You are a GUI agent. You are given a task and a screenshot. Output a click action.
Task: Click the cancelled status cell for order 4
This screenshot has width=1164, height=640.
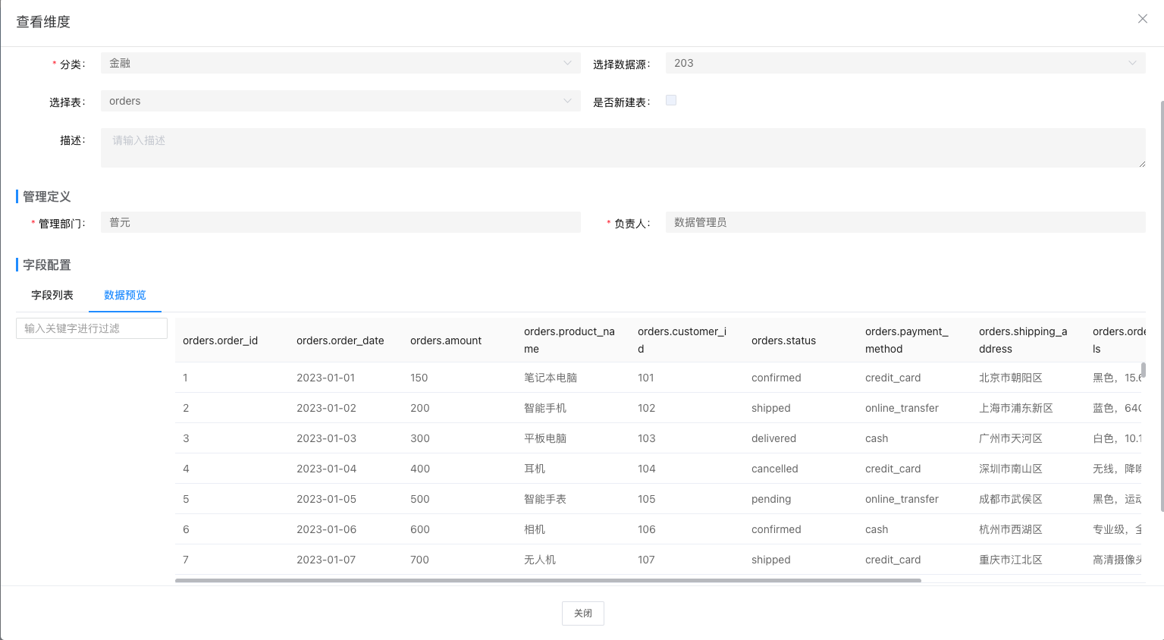[774, 469]
